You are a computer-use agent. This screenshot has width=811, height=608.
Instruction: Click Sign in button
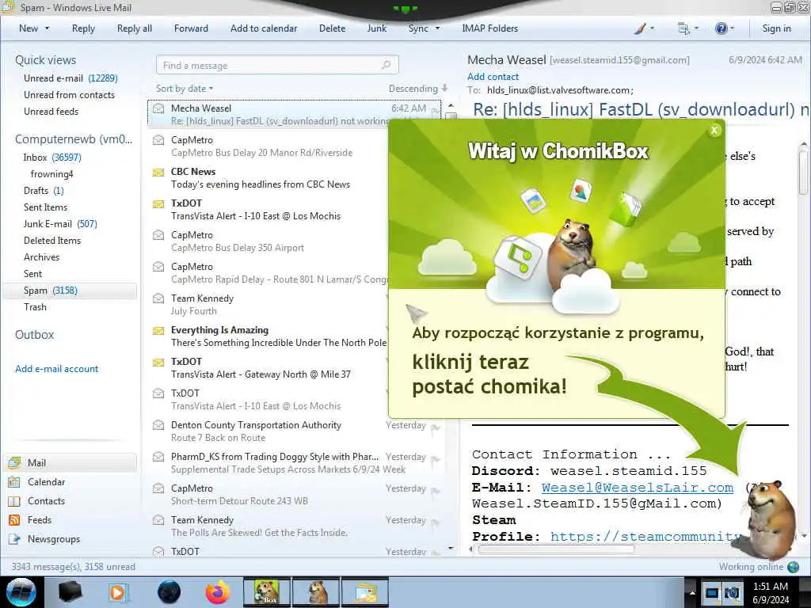point(776,28)
